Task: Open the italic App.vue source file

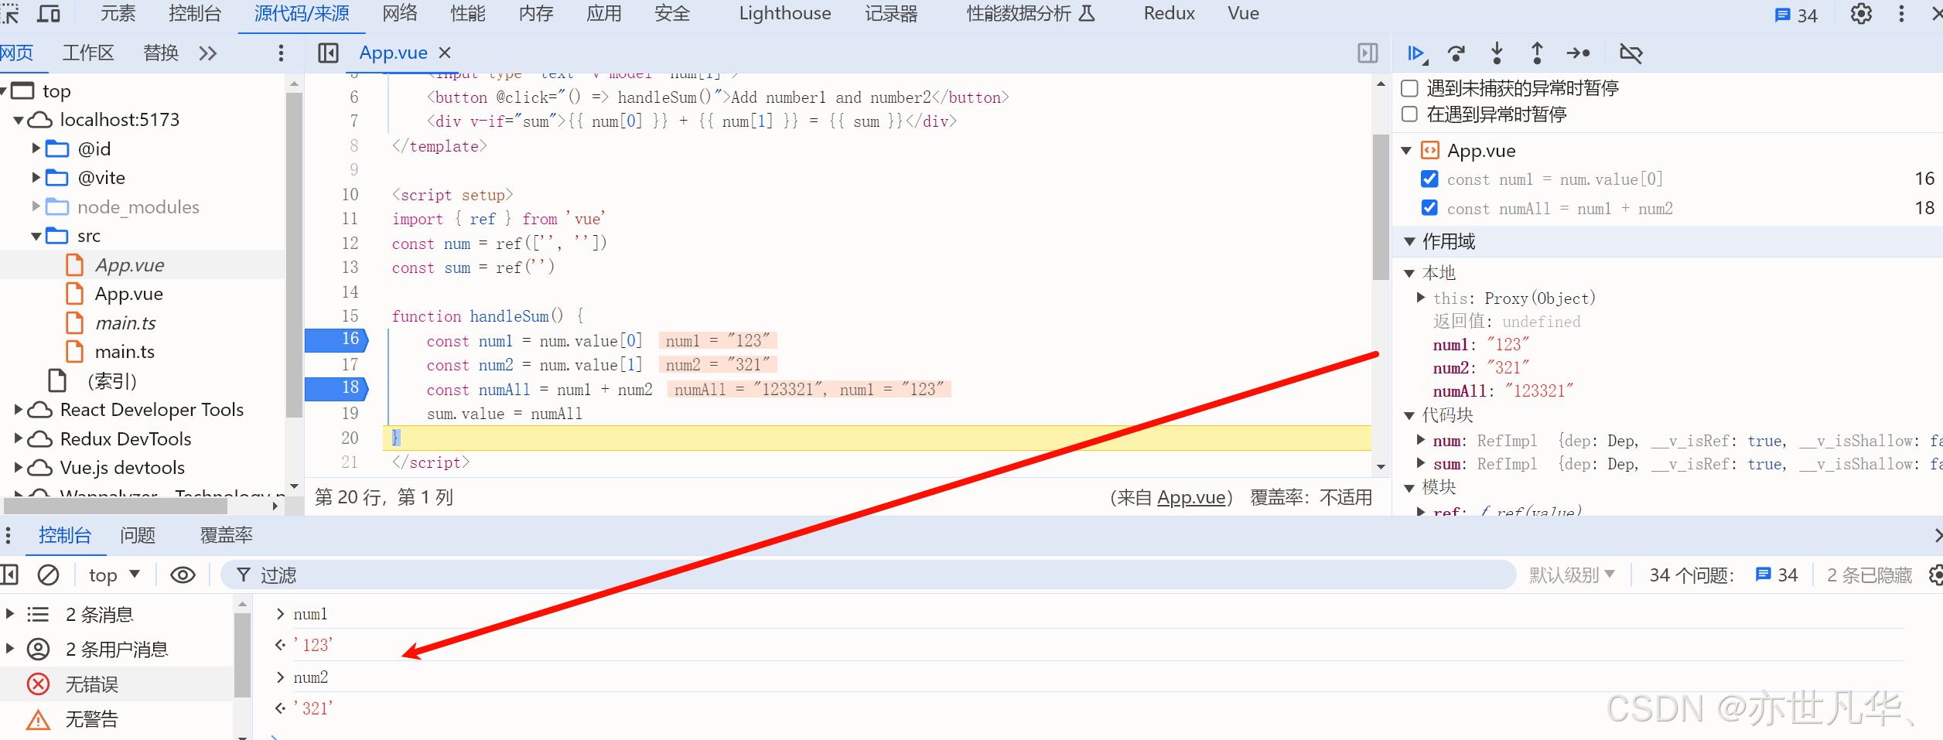Action: pyautogui.click(x=129, y=265)
